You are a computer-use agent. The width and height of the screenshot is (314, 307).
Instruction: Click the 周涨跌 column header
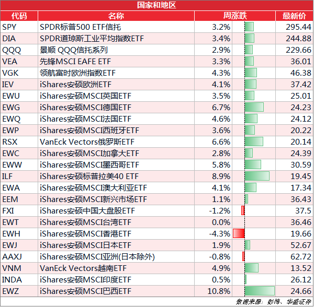point(235,16)
